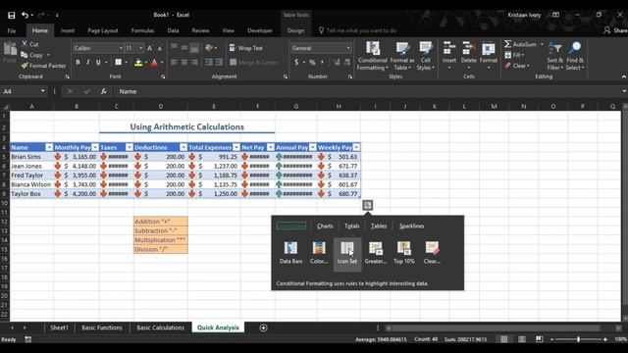Open the General number format dropdown
The height and width of the screenshot is (353, 628).
[x=348, y=48]
